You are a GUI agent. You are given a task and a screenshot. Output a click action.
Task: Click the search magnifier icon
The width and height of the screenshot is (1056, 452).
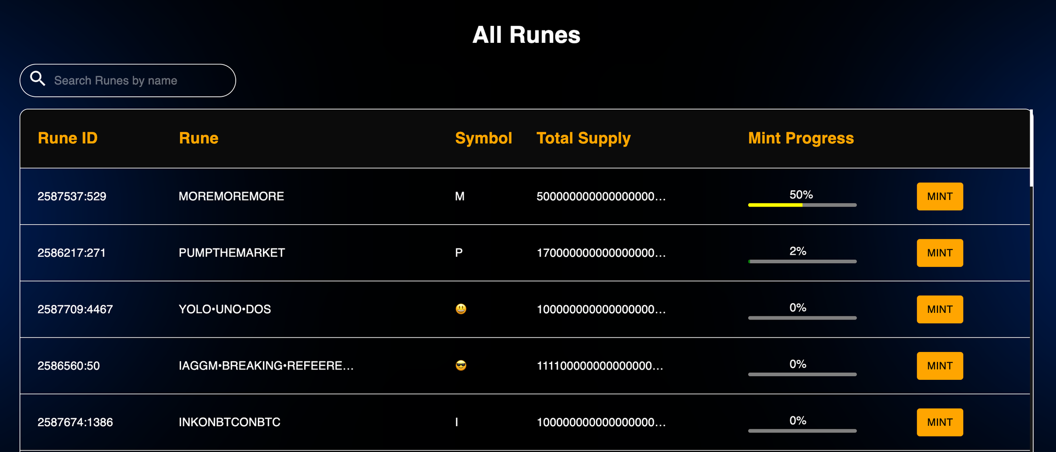(38, 78)
